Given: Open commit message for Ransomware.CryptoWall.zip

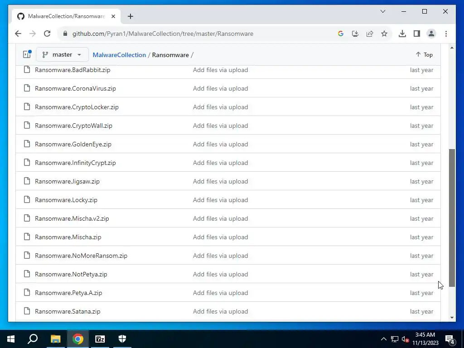Looking at the screenshot, I should click(x=221, y=126).
